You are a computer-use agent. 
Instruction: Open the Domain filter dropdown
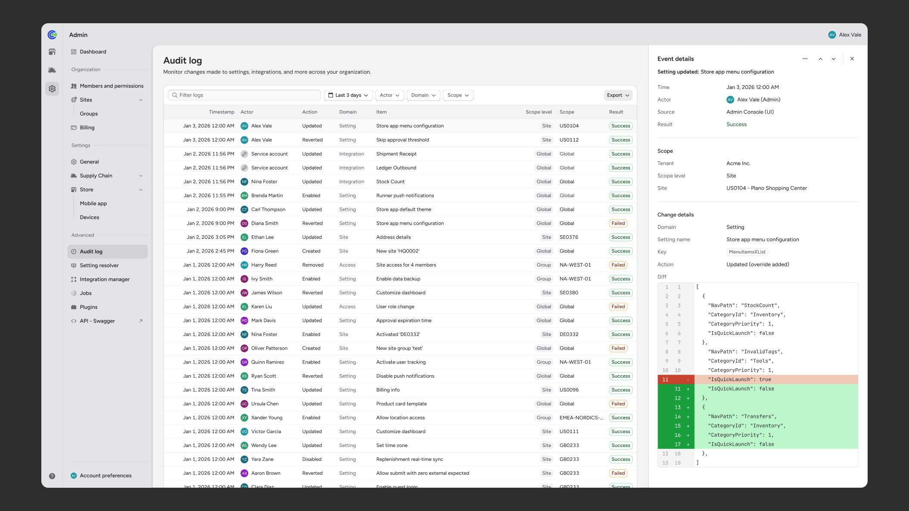click(423, 95)
